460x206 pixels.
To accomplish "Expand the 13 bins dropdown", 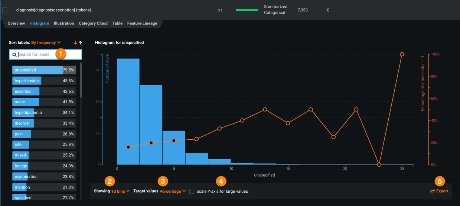I will [120, 191].
